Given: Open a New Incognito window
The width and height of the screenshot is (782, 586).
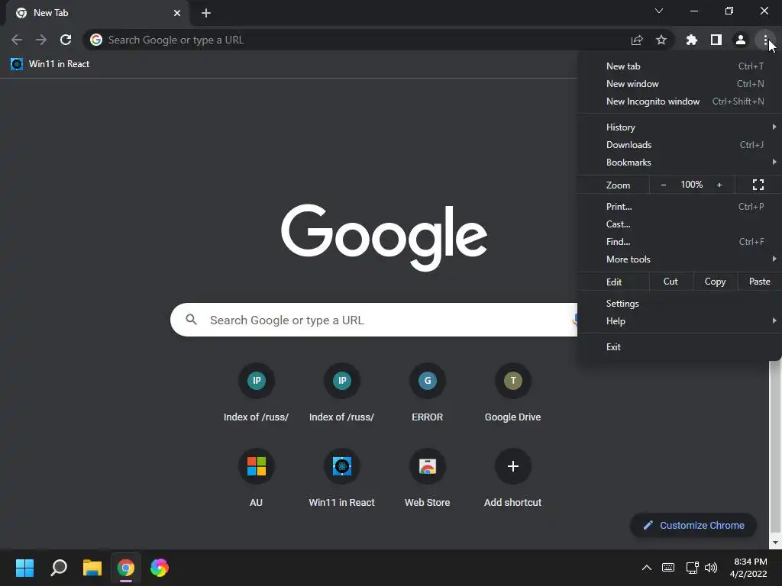Looking at the screenshot, I should [679, 101].
